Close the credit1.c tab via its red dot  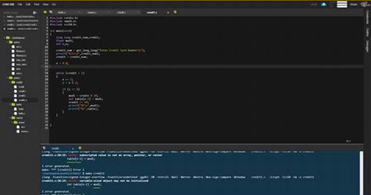[x=168, y=12]
